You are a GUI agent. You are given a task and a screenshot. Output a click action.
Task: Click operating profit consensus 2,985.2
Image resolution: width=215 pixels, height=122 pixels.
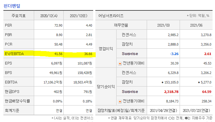point(173,35)
